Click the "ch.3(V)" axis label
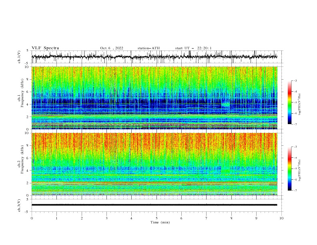 pos(19,205)
